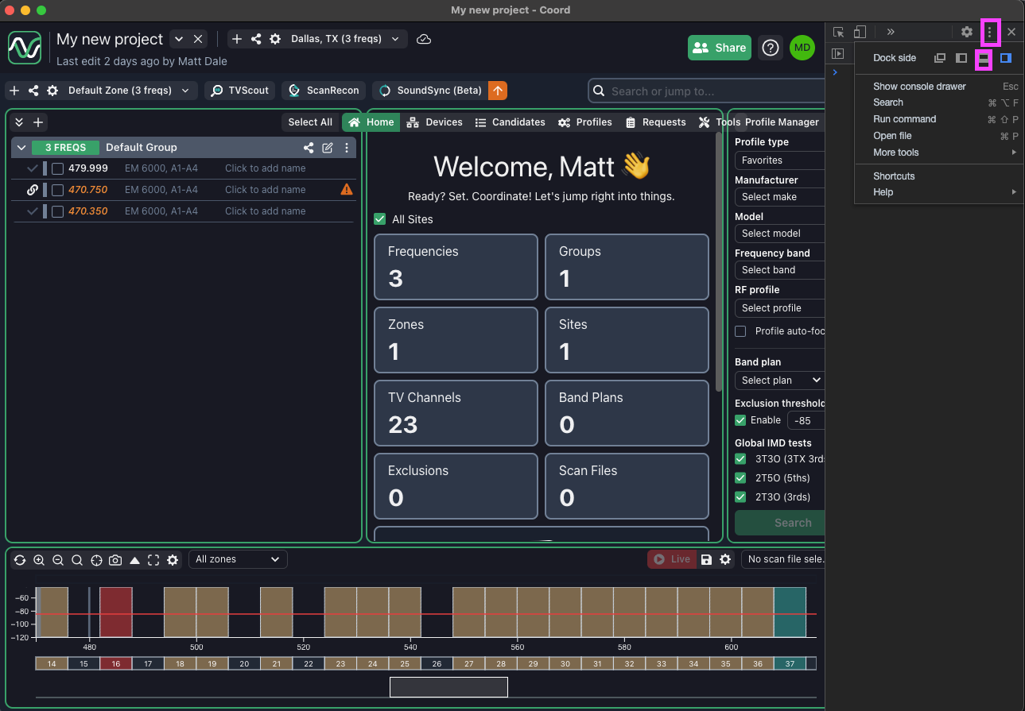This screenshot has width=1025, height=711.
Task: Uncheck the 2T5O (5ths) IMD test
Action: click(740, 477)
